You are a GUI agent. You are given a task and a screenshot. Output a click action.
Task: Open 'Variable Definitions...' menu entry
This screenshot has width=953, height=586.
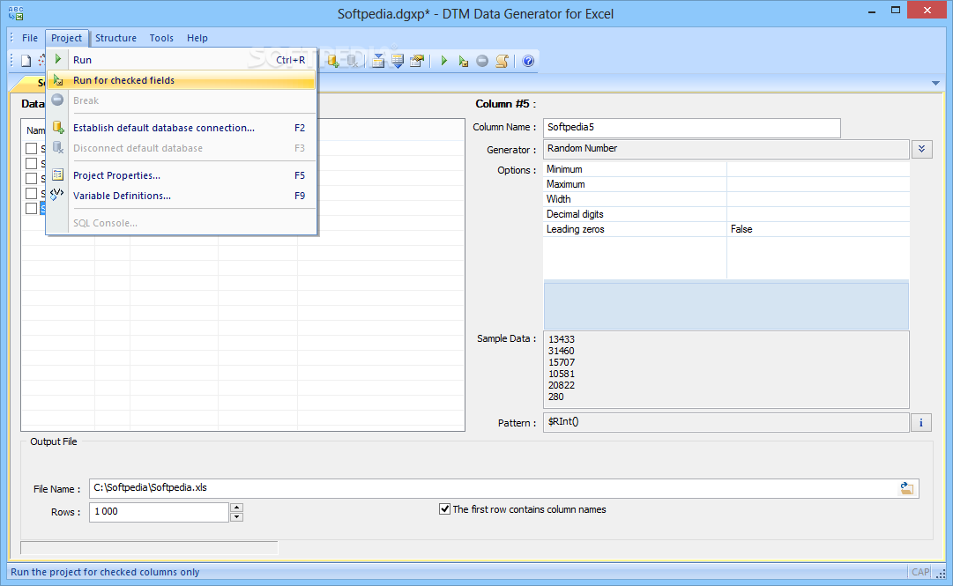(181, 196)
